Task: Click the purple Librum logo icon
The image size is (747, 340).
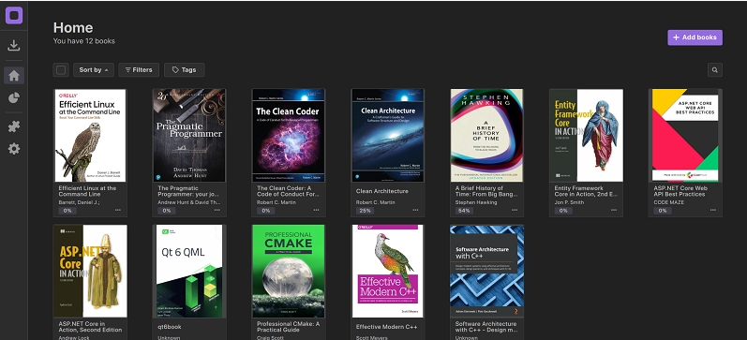Action: 14,15
